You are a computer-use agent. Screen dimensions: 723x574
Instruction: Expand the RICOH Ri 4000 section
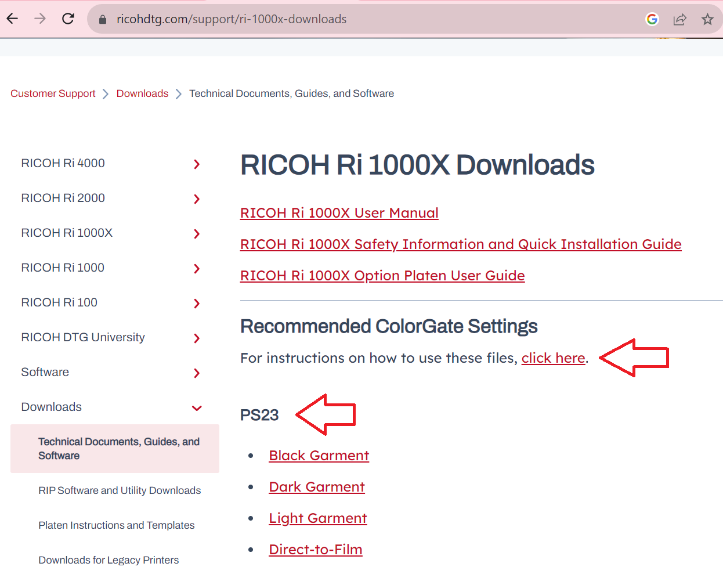[x=197, y=164]
